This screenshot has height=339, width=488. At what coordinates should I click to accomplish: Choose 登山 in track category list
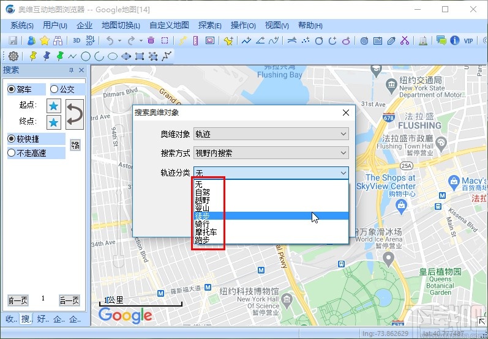pos(271,208)
